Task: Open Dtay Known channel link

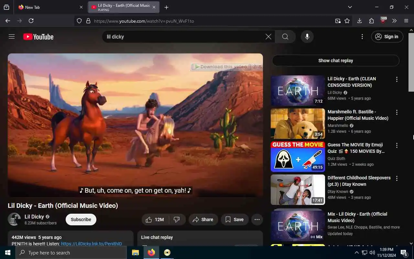Action: [338, 192]
